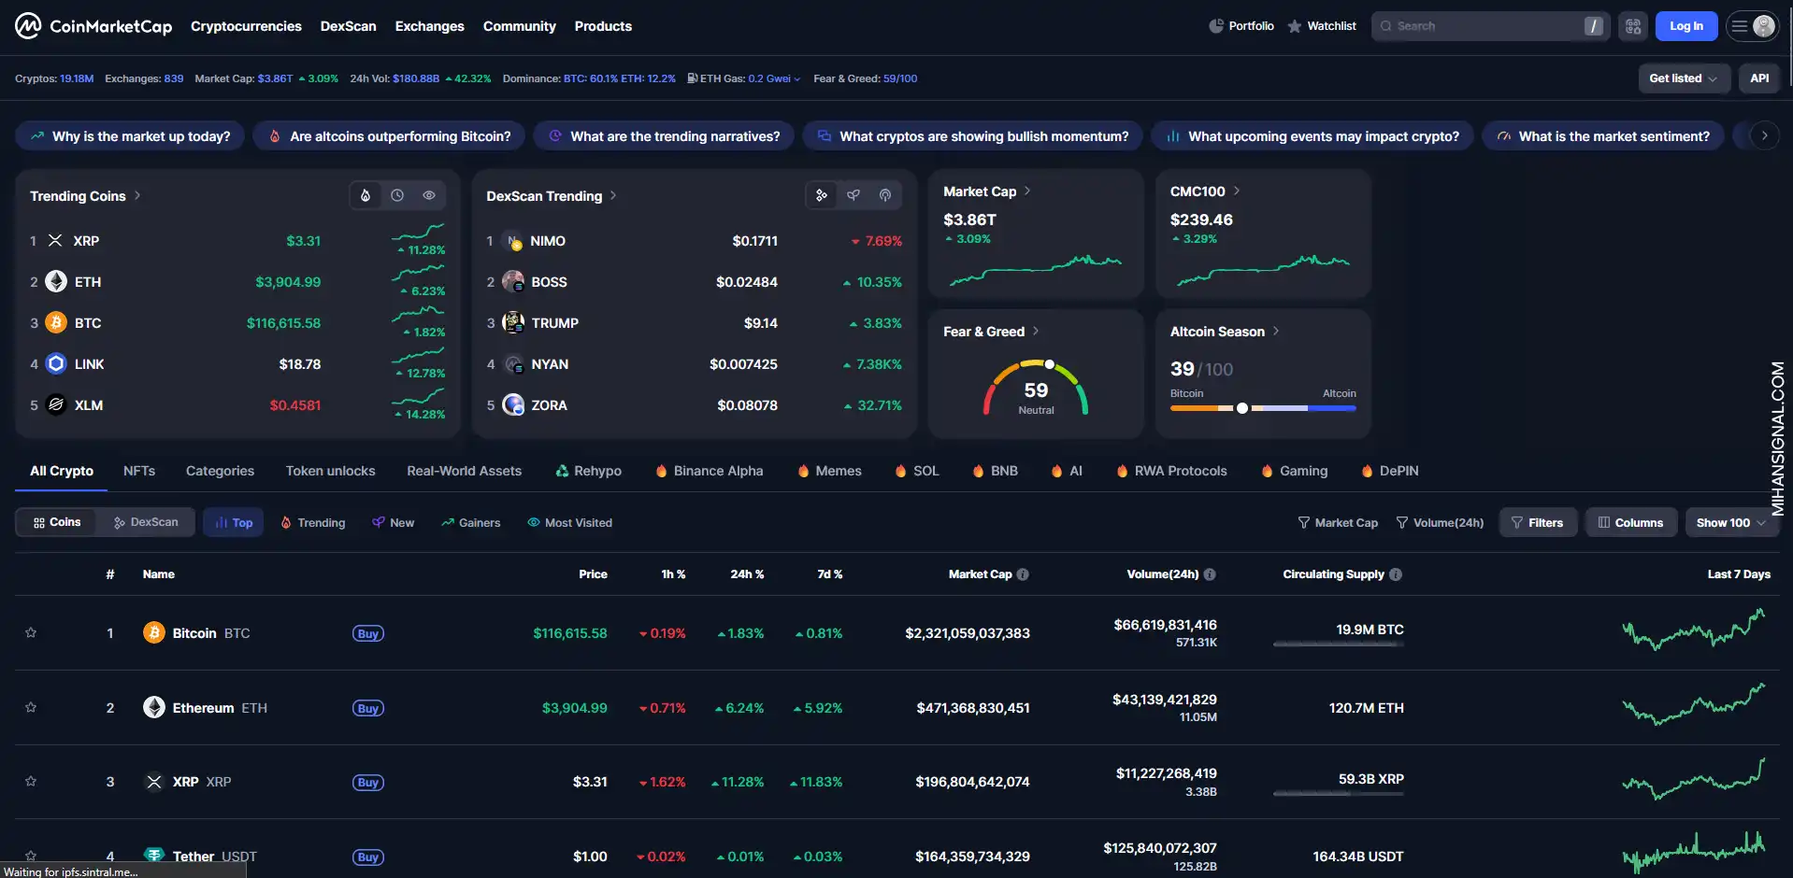Select the flame icon in Trending Coins
This screenshot has width=1793, height=878.
click(x=366, y=195)
